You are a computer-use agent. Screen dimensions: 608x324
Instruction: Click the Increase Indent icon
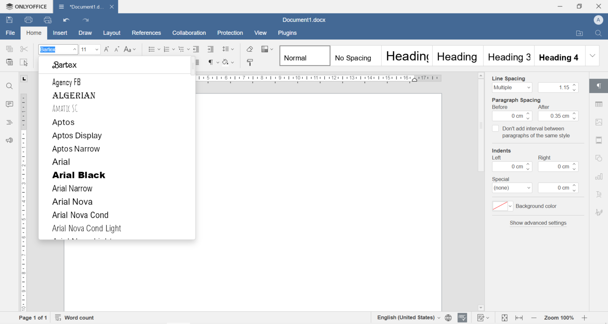[x=211, y=49]
